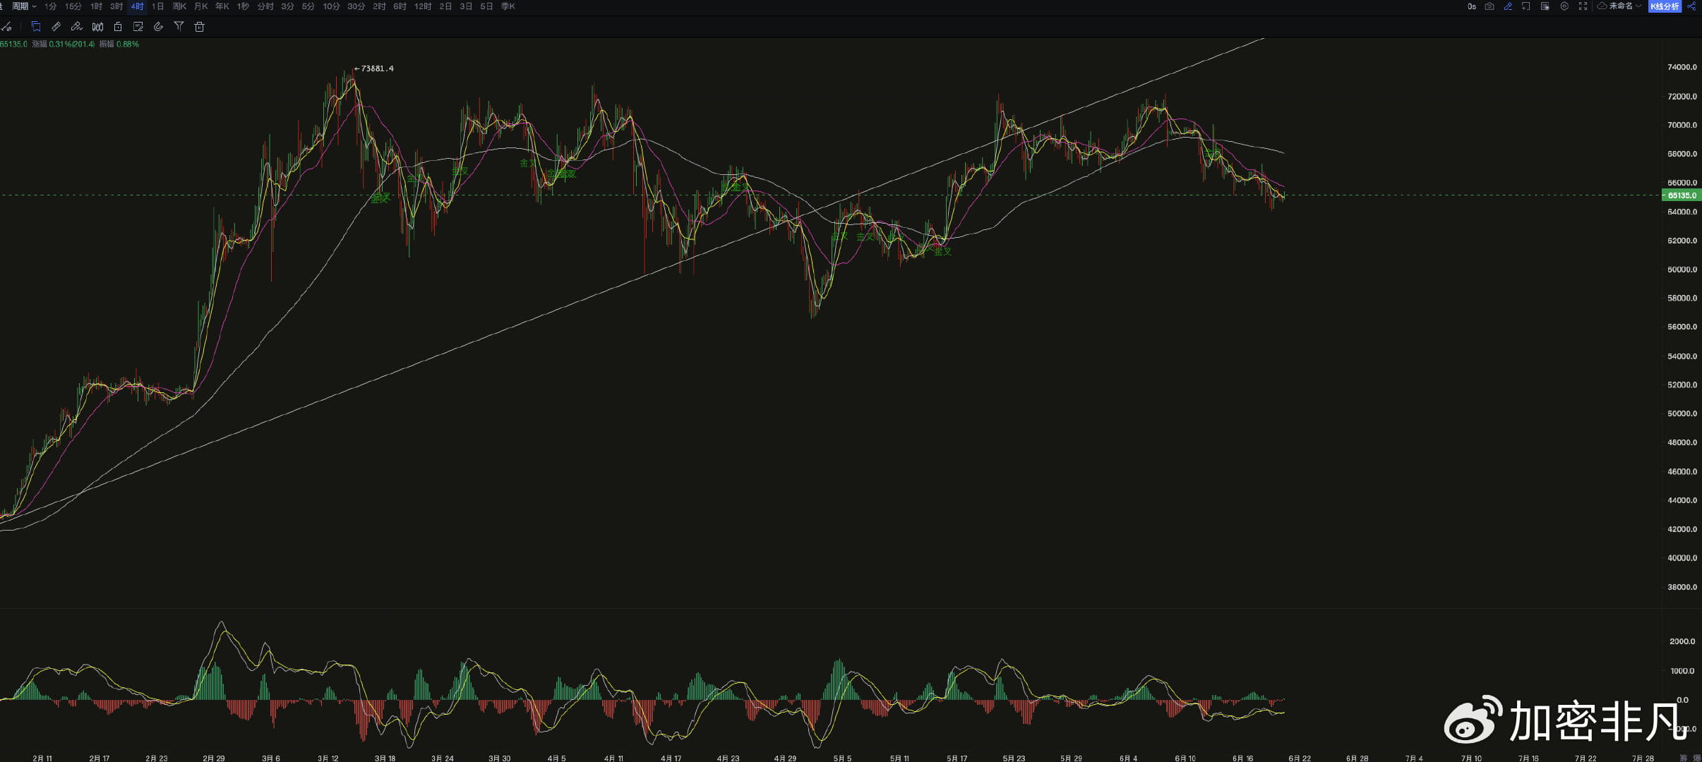The image size is (1702, 762).
Task: Select the ruler measure tool
Action: [x=56, y=27]
